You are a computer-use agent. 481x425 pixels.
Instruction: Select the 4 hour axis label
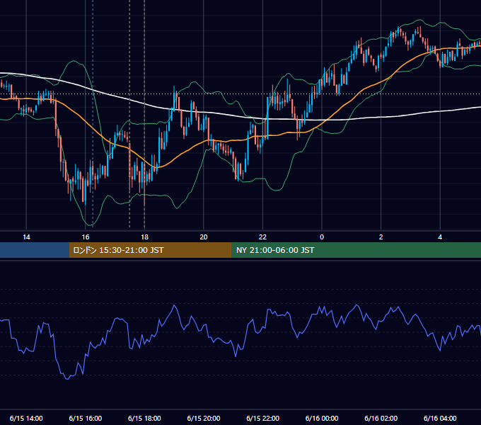440,237
